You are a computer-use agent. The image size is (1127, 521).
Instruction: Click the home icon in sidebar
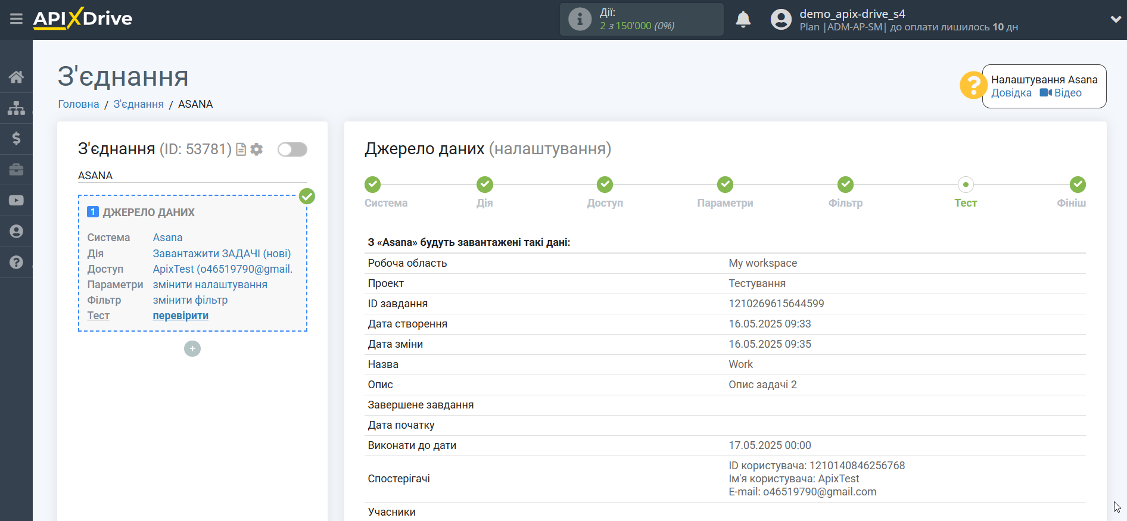(x=16, y=77)
